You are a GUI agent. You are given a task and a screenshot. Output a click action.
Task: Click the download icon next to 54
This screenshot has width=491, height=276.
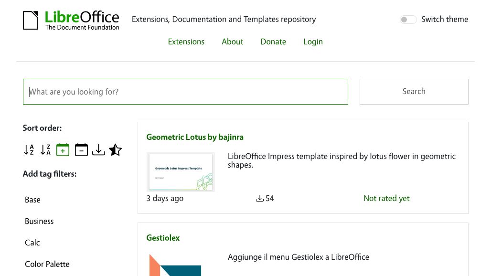(x=260, y=198)
